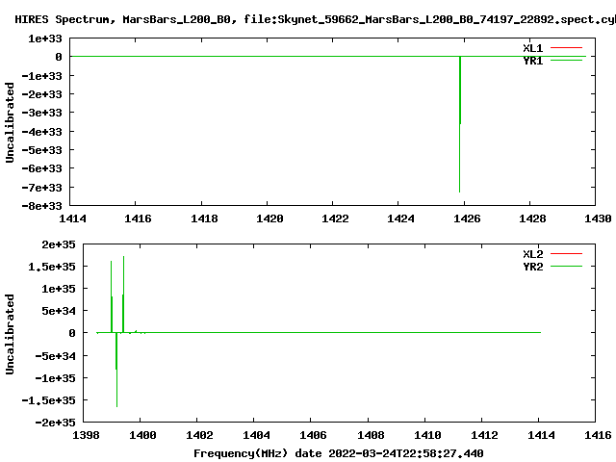The height and width of the screenshot is (462, 616).
Task: Click the green YR1 legend line sample
Action: [566, 60]
